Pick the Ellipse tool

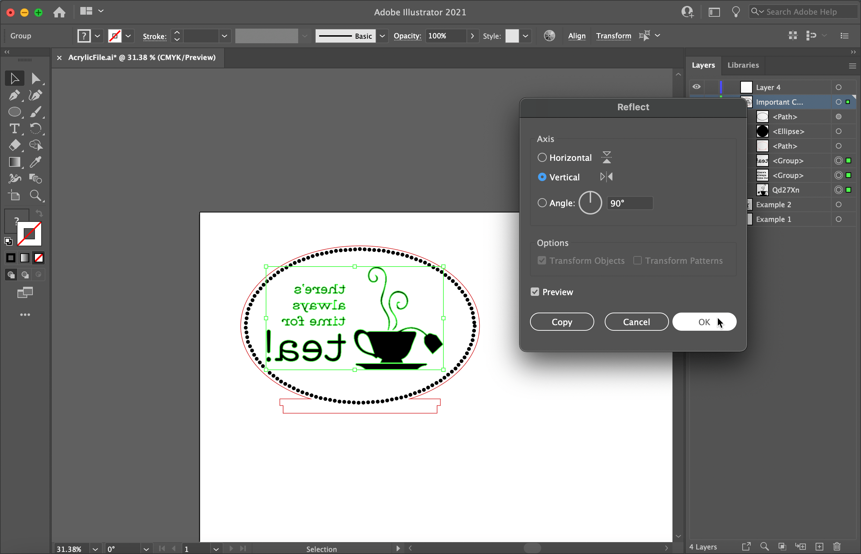[x=14, y=112]
